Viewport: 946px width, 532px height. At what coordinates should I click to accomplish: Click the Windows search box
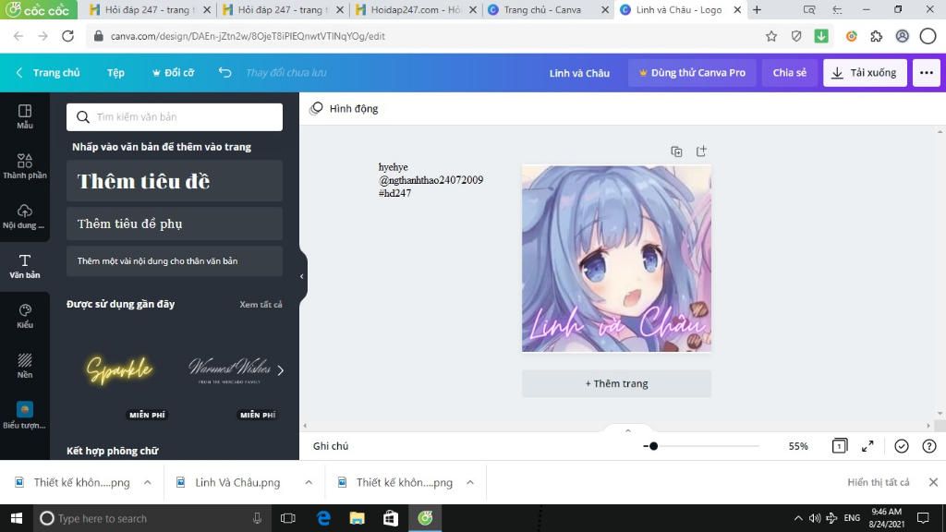coord(151,518)
